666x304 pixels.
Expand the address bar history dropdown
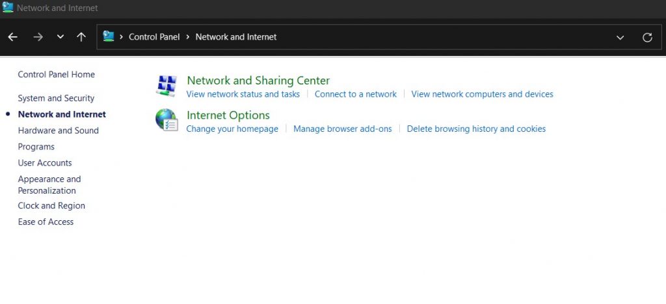[620, 37]
